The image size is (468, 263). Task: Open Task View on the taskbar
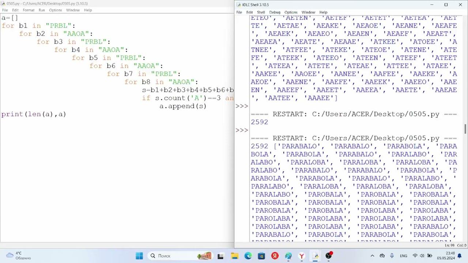[220, 256]
